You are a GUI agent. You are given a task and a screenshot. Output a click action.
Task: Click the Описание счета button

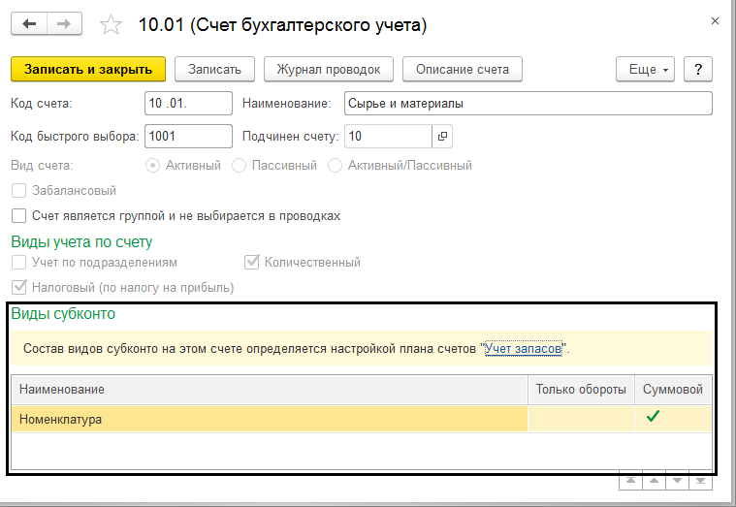pyautogui.click(x=462, y=69)
